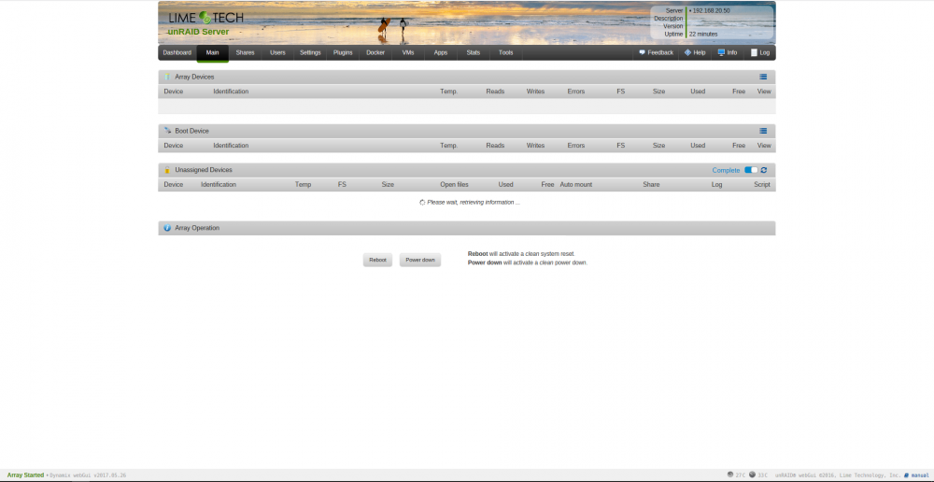Click the 33 C temperature icon
Screen dimensions: 934x482
tap(752, 475)
